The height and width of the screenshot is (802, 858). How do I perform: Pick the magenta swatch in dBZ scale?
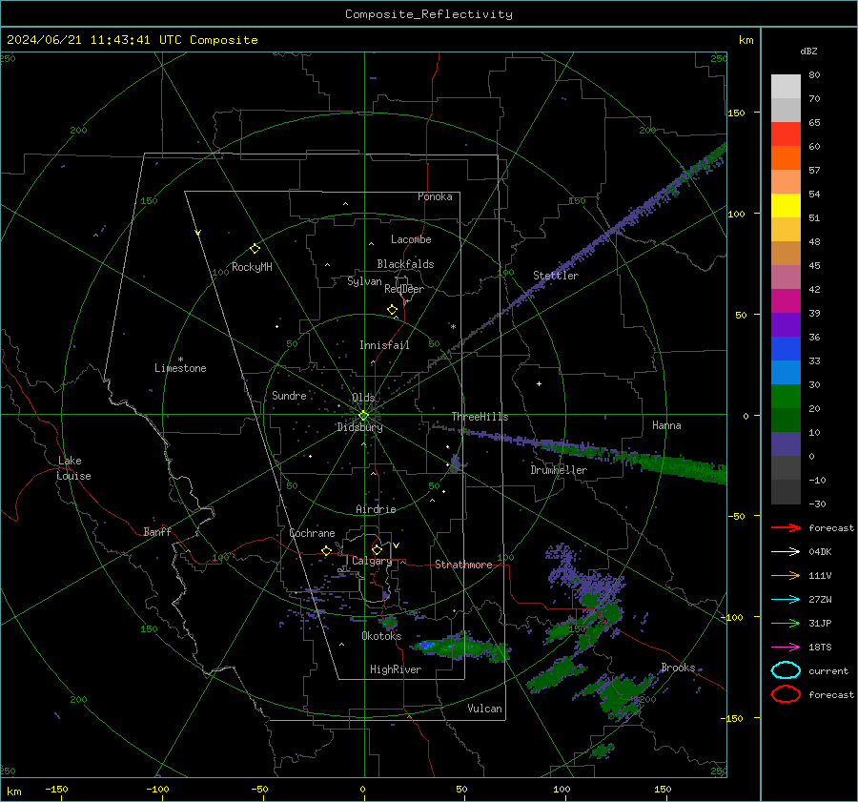(x=786, y=300)
